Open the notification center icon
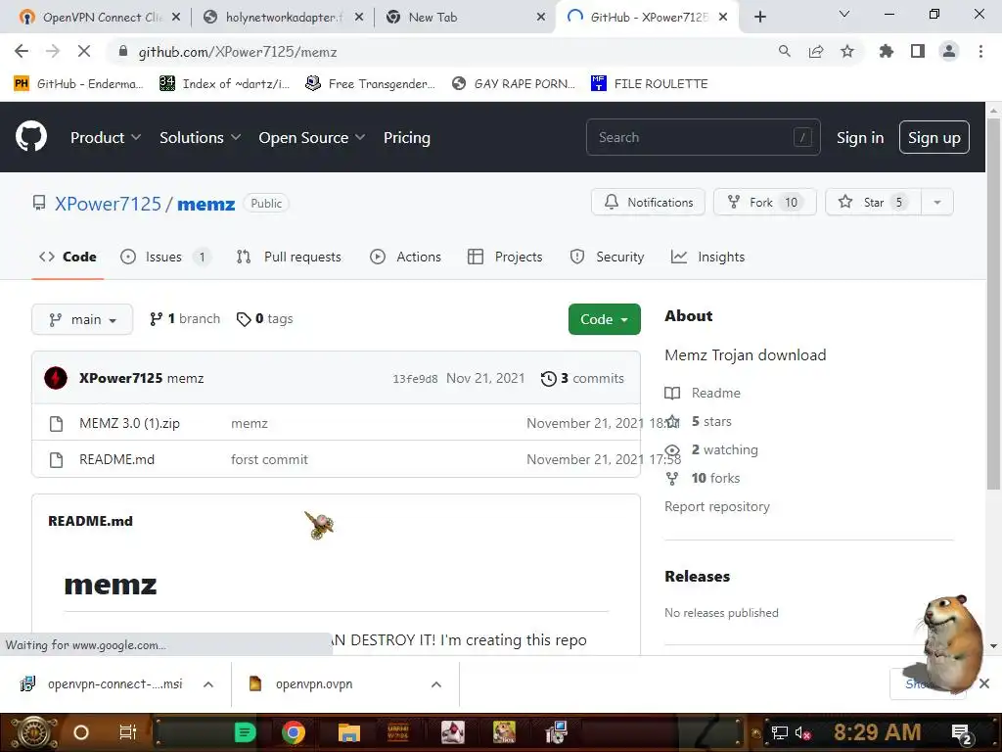1002x752 pixels. click(x=961, y=733)
